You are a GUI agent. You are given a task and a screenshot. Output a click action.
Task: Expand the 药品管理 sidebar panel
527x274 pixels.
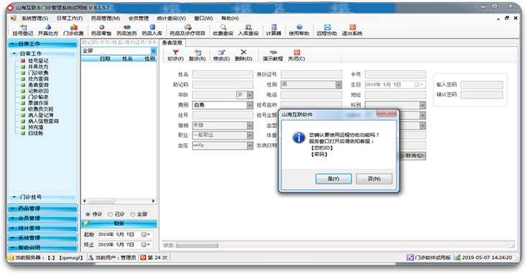(x=43, y=209)
